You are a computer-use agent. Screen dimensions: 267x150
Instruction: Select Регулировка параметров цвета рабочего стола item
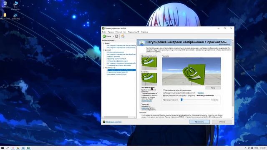click(121, 54)
